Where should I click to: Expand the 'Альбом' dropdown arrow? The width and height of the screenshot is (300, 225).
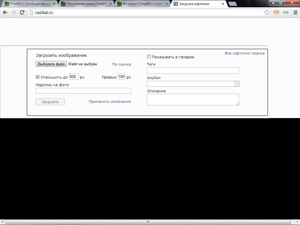(236, 84)
